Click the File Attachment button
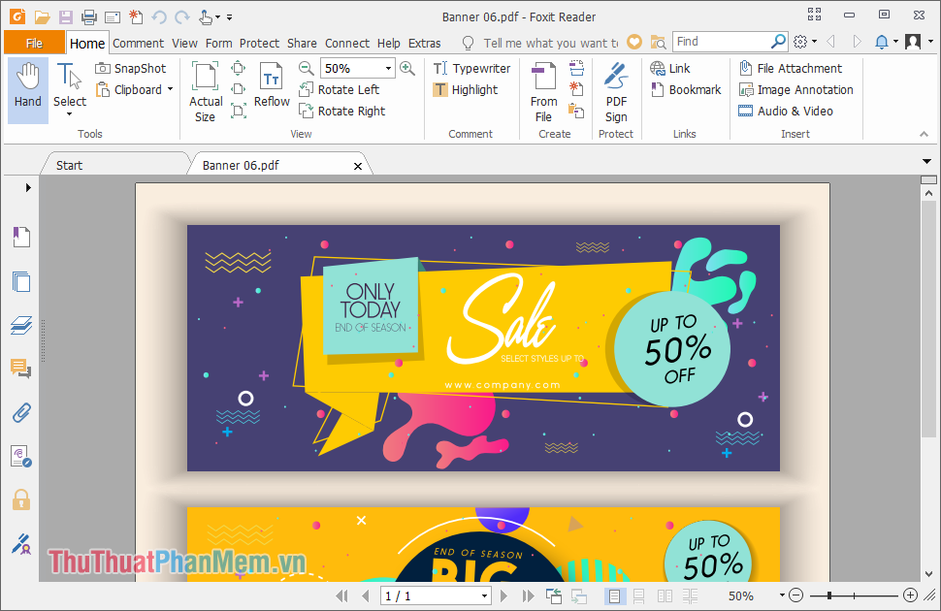Viewport: 941px width, 611px height. pyautogui.click(x=791, y=69)
